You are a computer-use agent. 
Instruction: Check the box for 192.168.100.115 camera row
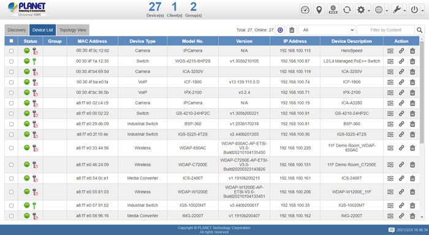pyautogui.click(x=11, y=51)
